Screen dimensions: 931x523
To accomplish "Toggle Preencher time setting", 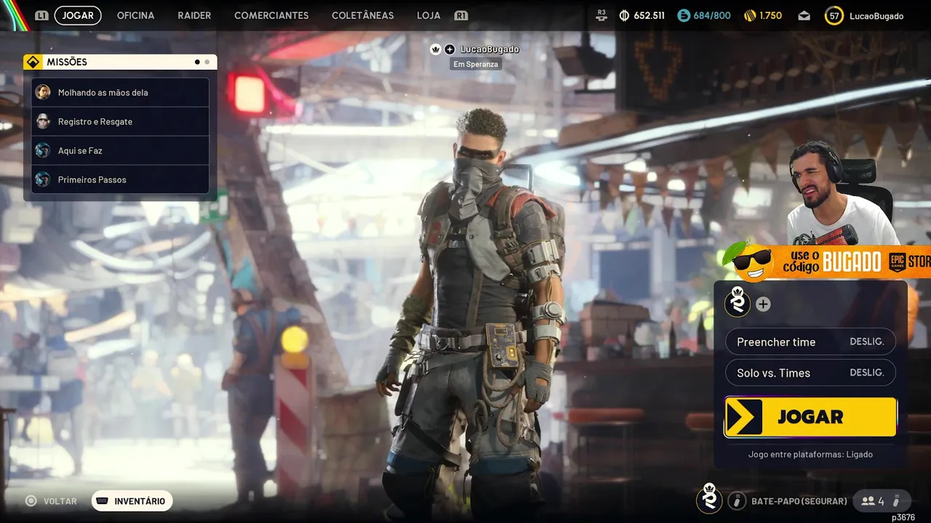I will [810, 342].
